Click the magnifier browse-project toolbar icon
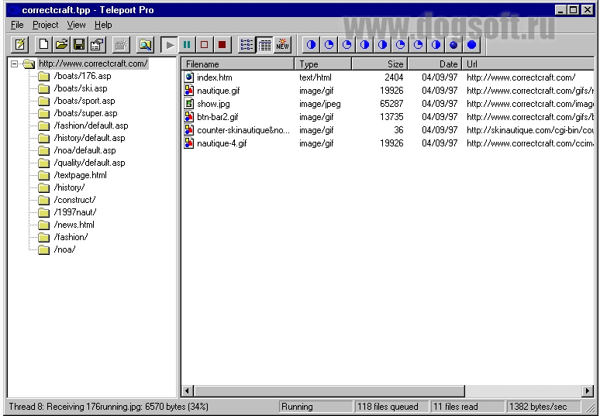Screen dimensions: 600x416 (146, 45)
